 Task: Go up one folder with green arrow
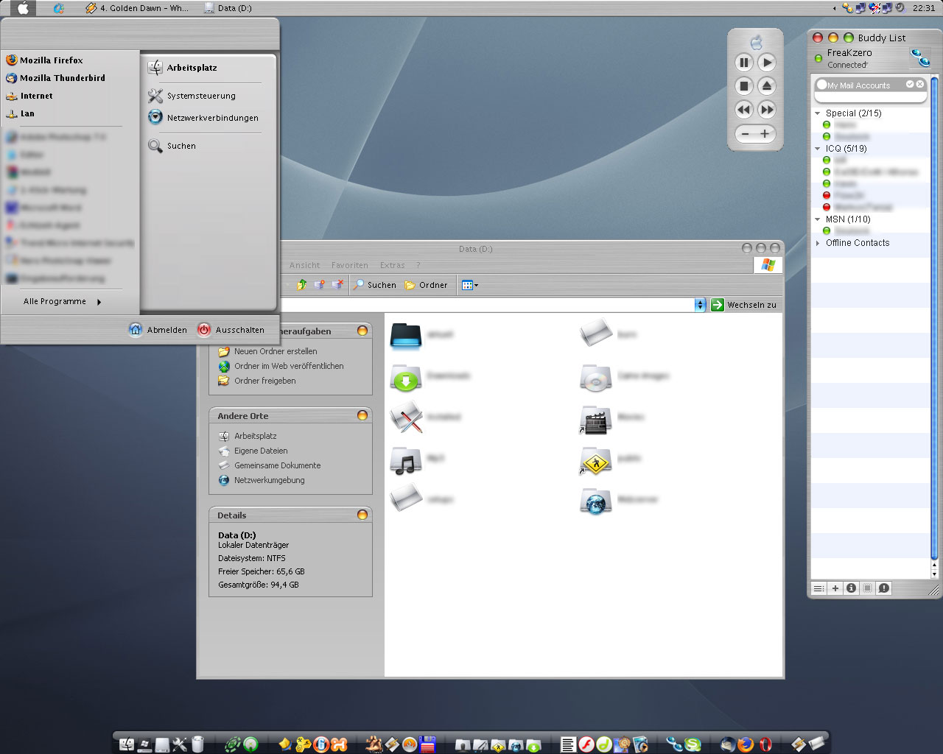(x=301, y=285)
